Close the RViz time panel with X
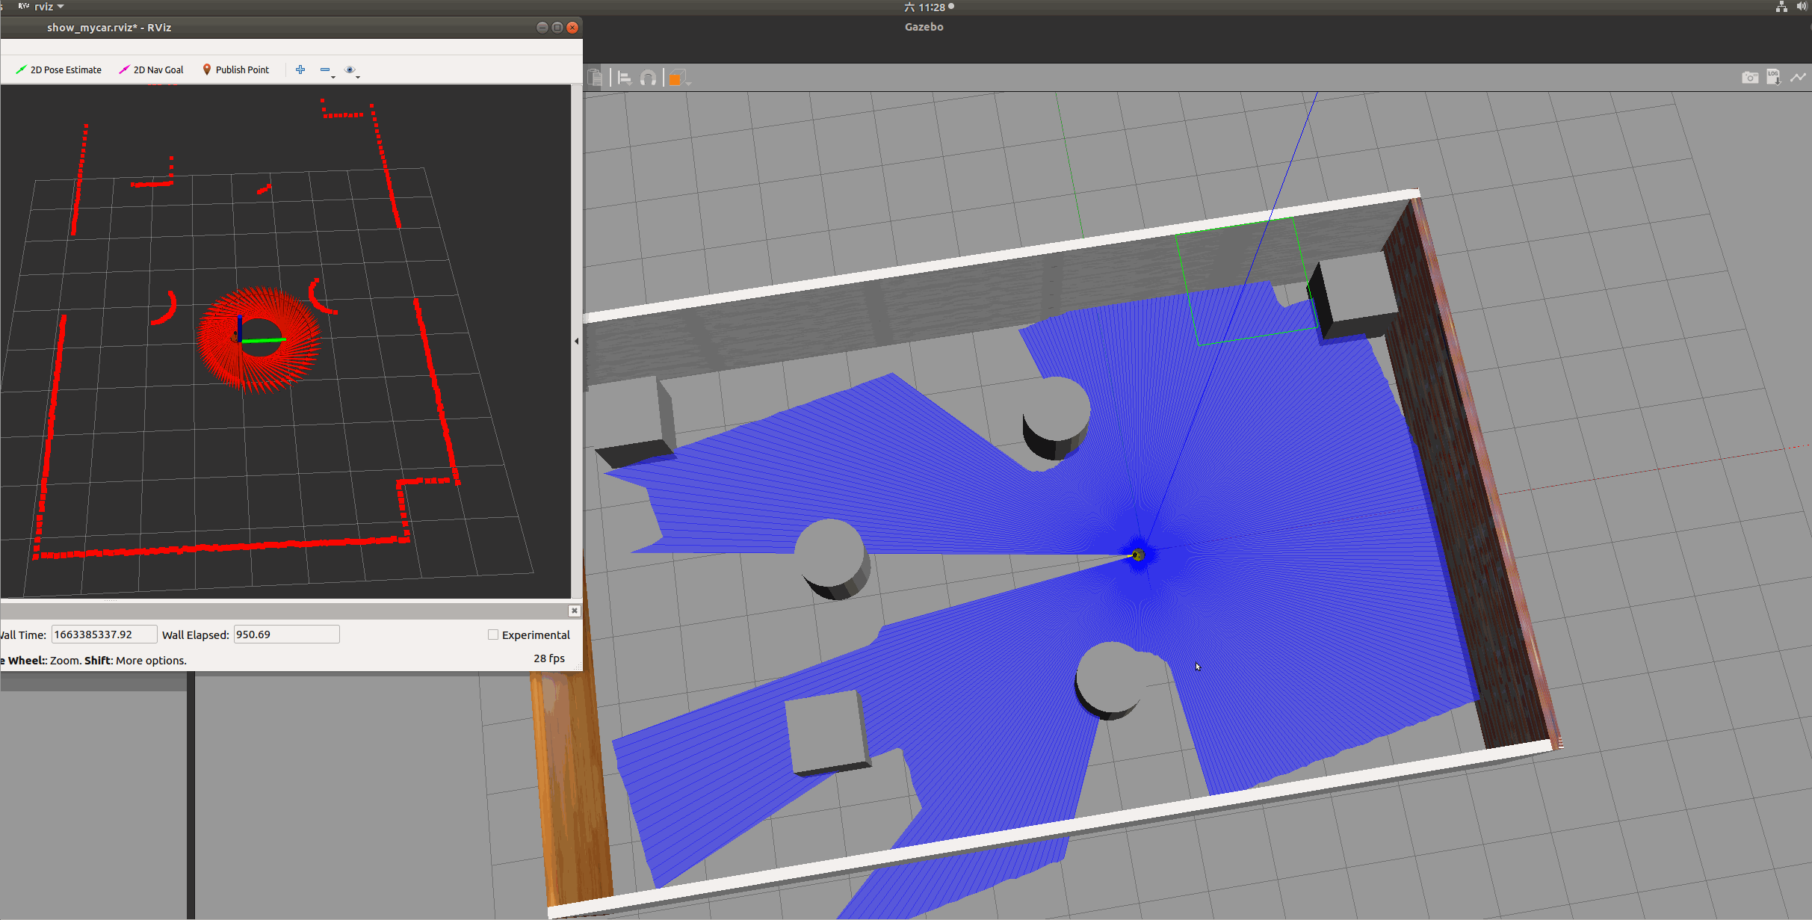Image resolution: width=1812 pixels, height=920 pixels. pyautogui.click(x=574, y=611)
